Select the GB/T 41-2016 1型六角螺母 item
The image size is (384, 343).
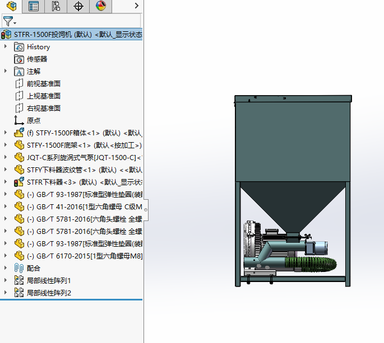click(85, 207)
